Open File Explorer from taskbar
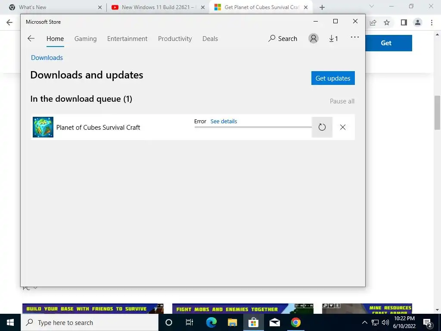Image resolution: width=441 pixels, height=331 pixels. coord(232,322)
